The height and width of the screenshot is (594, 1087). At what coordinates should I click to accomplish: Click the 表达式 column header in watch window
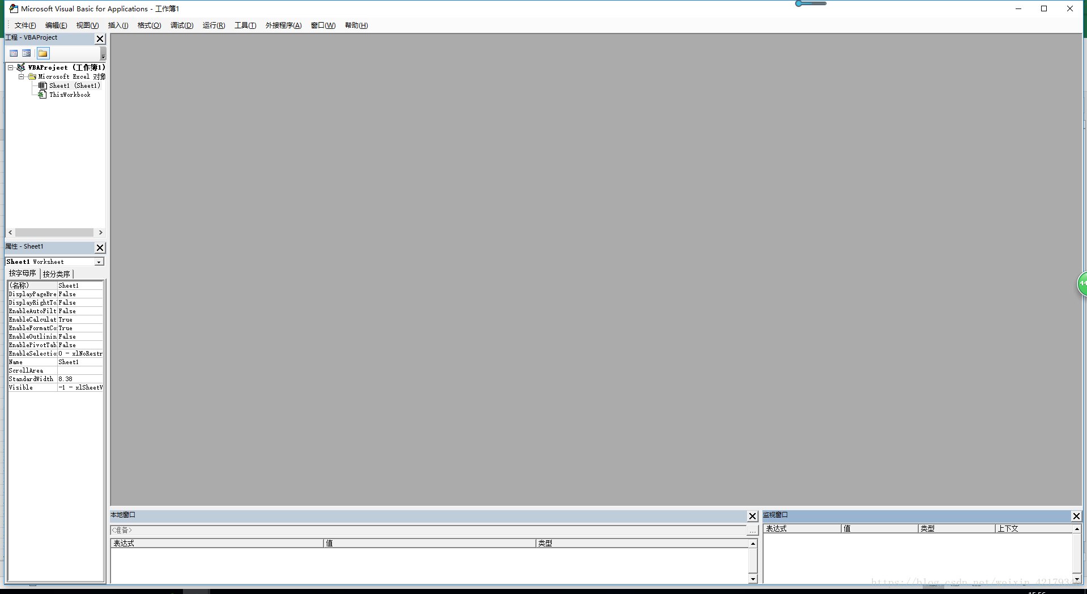coord(802,528)
